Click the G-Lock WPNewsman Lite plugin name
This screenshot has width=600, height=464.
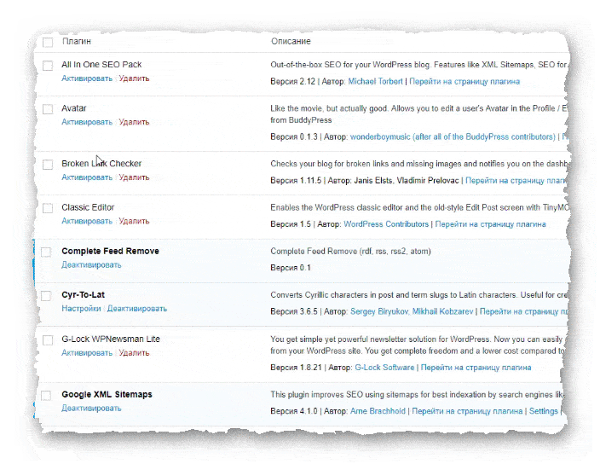[x=111, y=339]
